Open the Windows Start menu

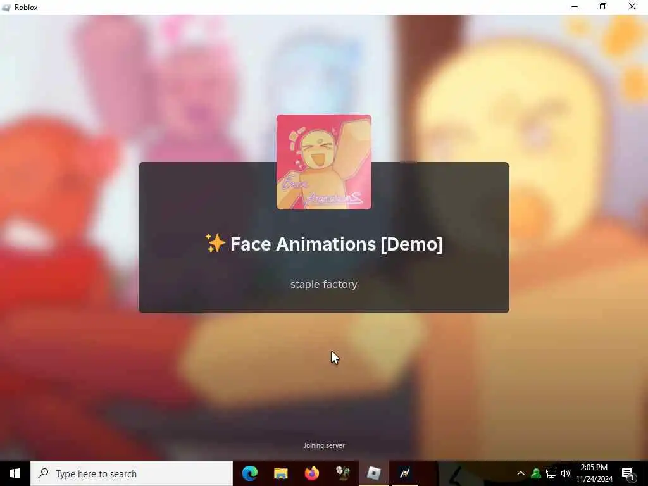[15, 473]
